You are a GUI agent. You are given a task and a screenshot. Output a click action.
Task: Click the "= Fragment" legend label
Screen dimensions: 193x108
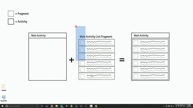point(22,13)
